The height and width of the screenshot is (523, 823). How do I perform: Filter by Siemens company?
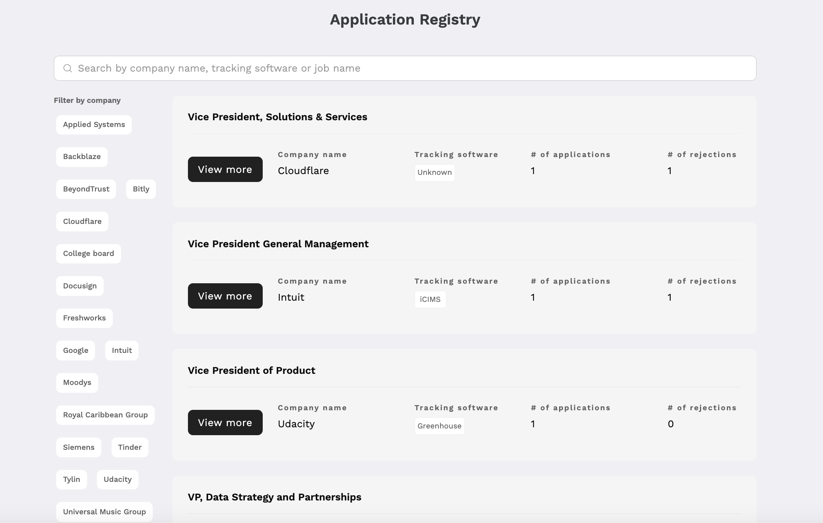click(x=79, y=447)
